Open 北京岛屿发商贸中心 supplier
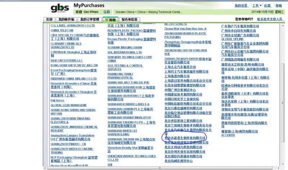Viewport: 288px width, 170px height. [x=179, y=161]
